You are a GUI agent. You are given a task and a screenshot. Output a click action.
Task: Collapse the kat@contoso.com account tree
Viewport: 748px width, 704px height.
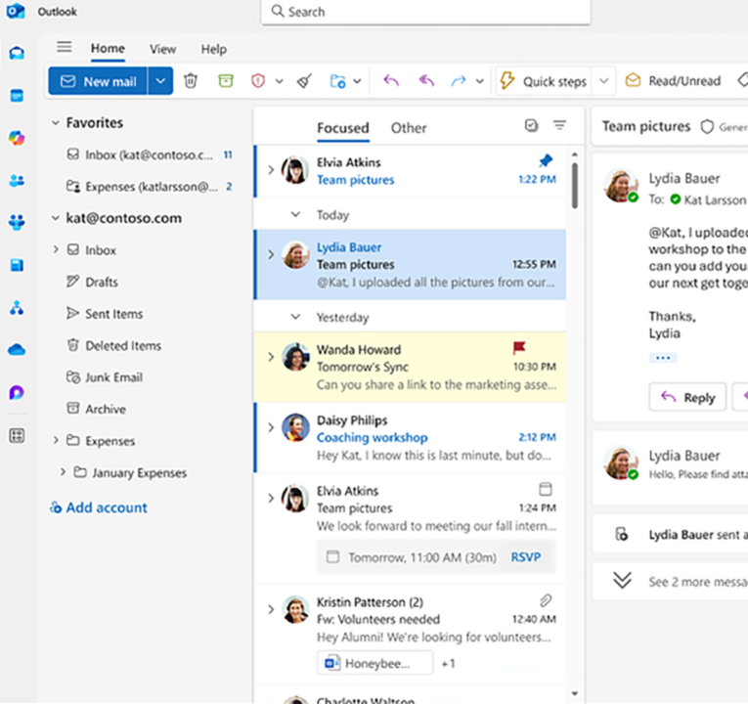coord(56,218)
